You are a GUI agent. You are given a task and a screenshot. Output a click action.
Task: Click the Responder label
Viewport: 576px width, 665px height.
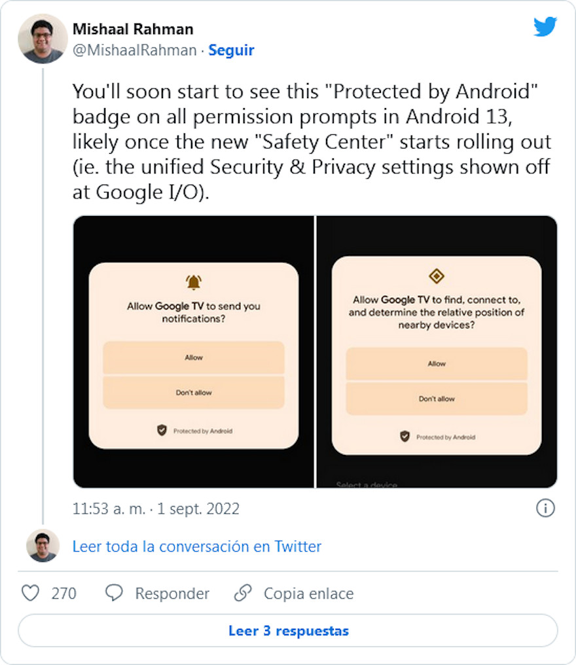(172, 594)
